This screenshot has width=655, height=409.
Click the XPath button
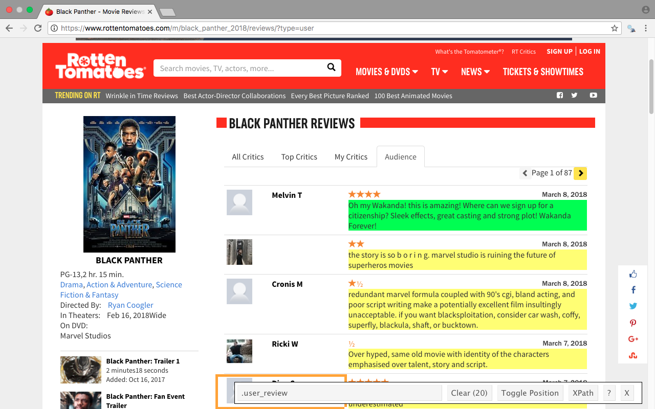click(583, 393)
